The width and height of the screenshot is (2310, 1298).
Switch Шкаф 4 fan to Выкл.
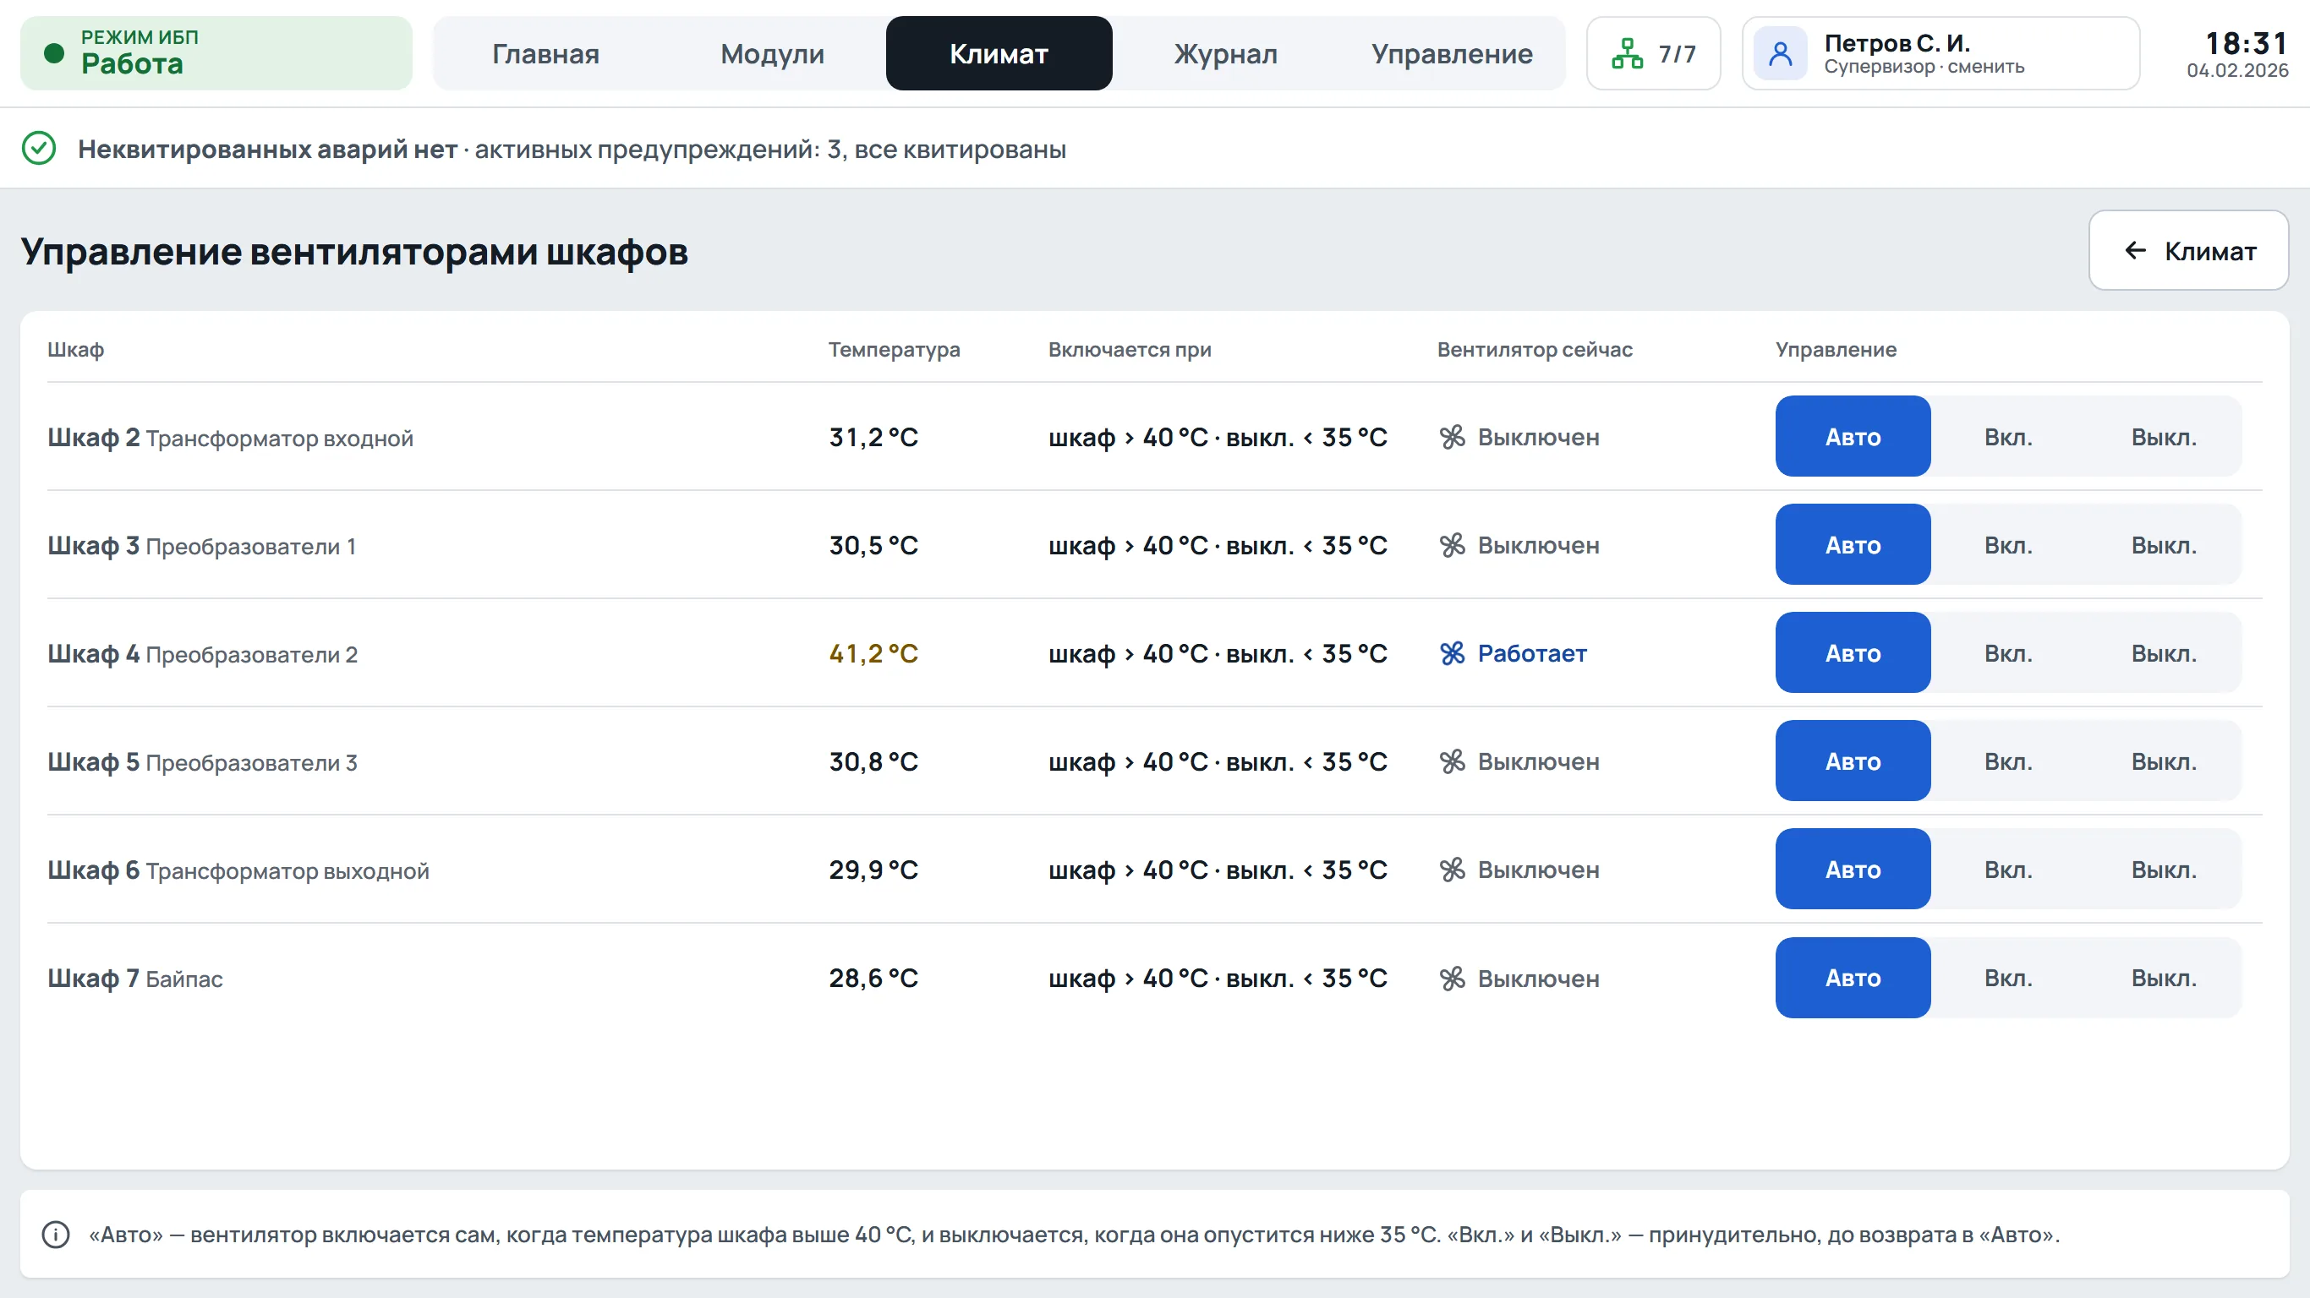2164,652
